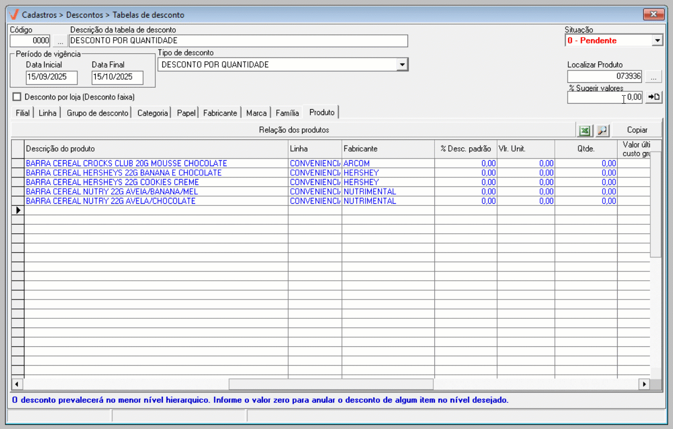The height and width of the screenshot is (429, 673).
Task: Click 'Descrição do produto' column header
Action: tap(156, 149)
